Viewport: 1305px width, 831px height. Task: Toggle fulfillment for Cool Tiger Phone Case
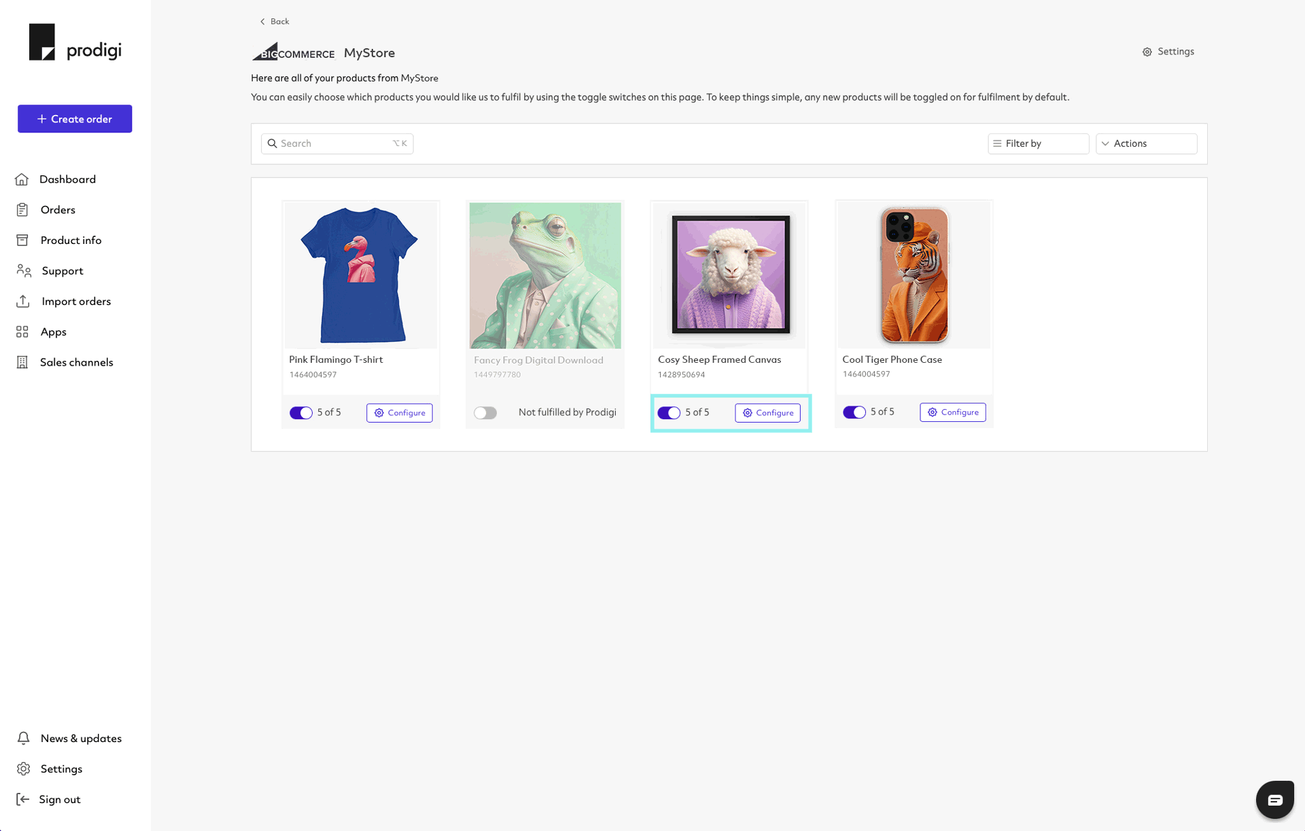[x=853, y=412]
